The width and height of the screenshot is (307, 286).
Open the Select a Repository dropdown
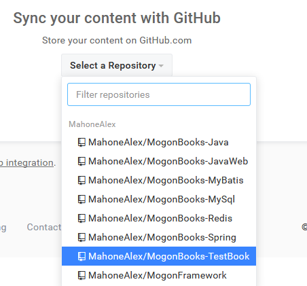117,65
